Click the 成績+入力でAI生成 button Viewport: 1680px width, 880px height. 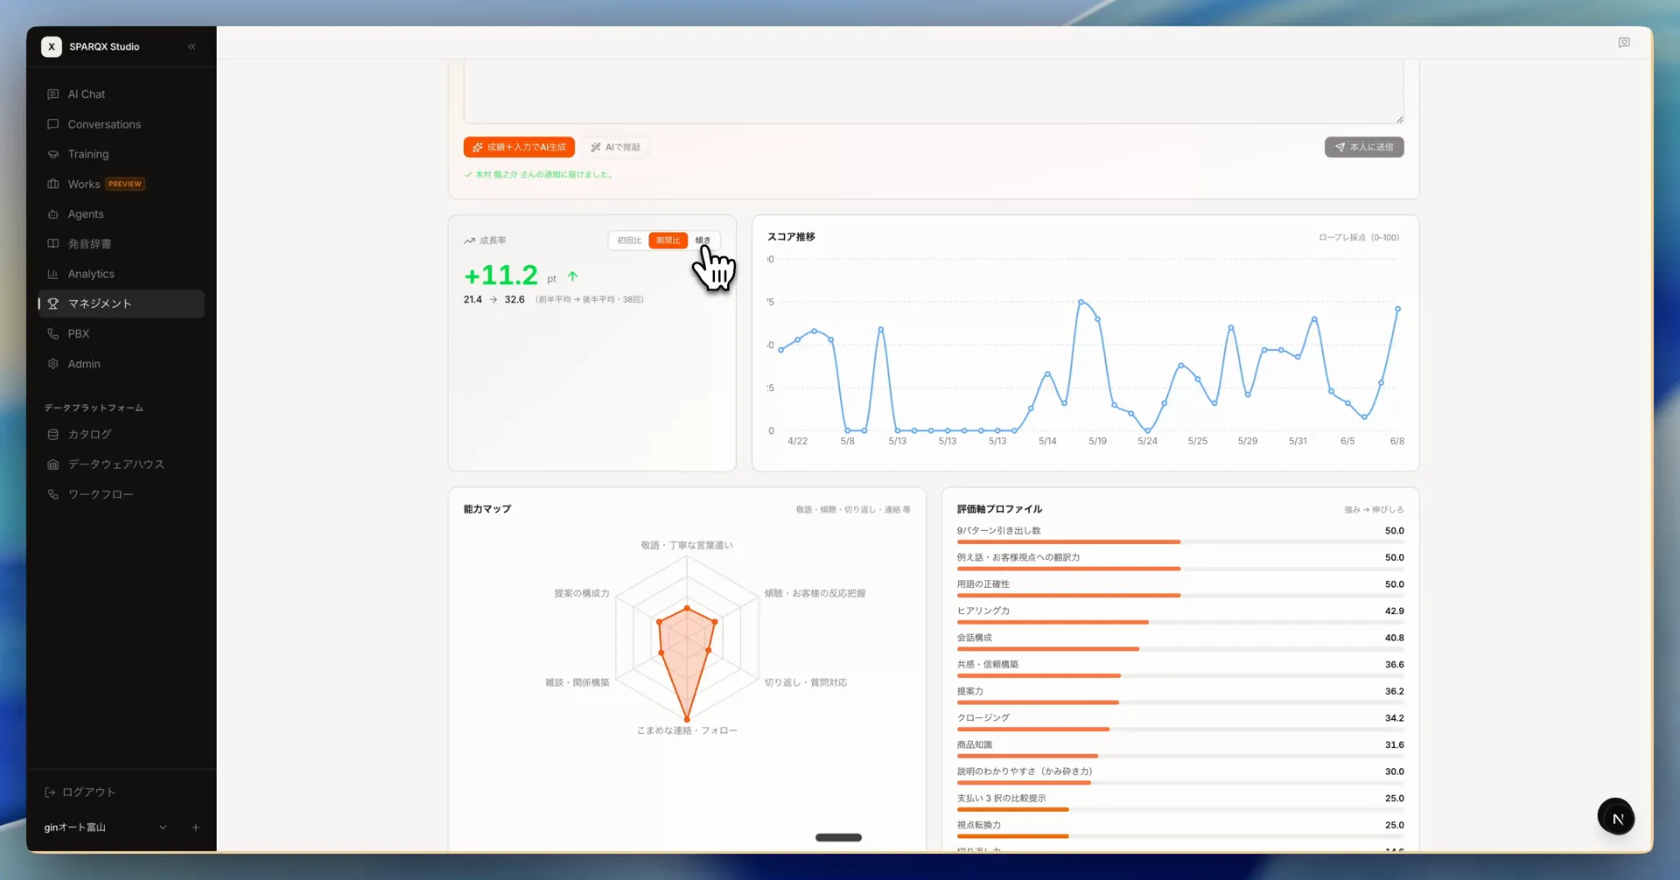point(519,147)
